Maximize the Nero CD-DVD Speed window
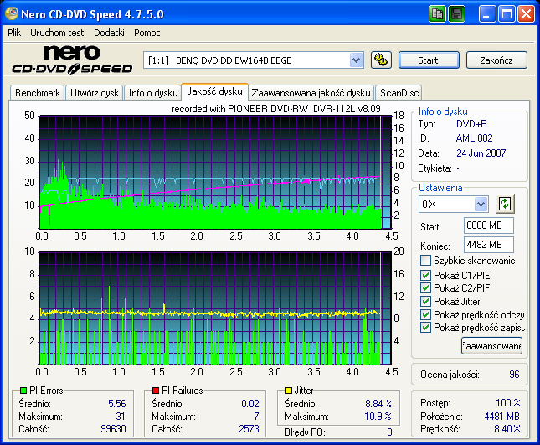 [507, 14]
